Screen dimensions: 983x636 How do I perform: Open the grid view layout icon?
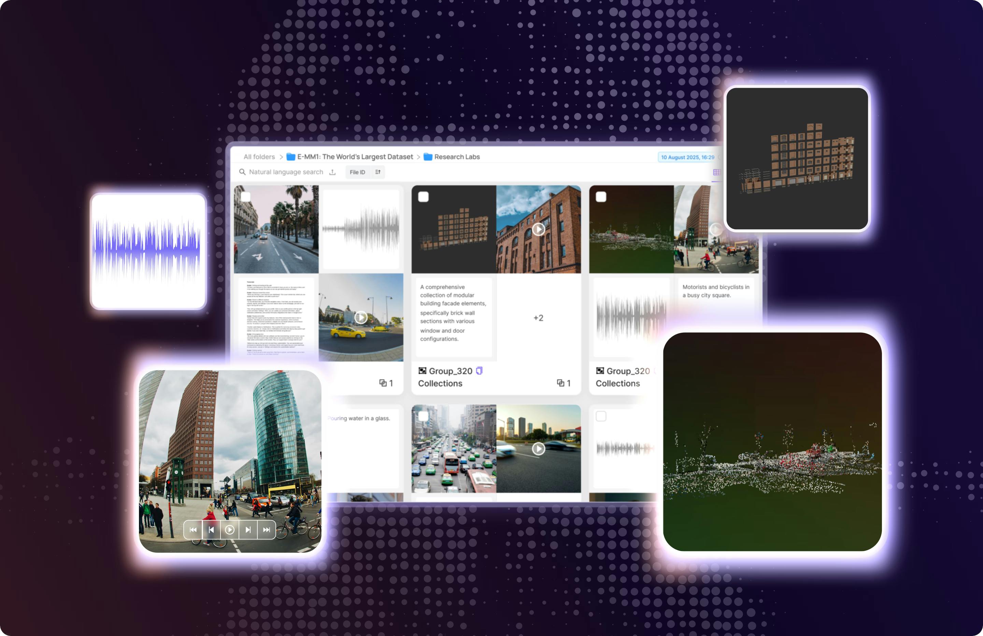pos(717,172)
